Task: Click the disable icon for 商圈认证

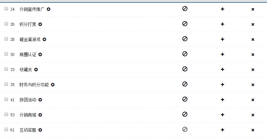Action: click(185, 54)
